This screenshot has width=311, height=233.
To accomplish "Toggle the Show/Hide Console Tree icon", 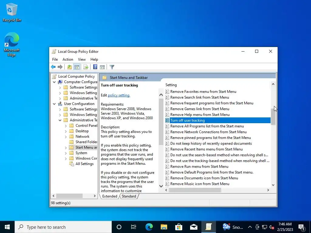I will [x=77, y=67].
